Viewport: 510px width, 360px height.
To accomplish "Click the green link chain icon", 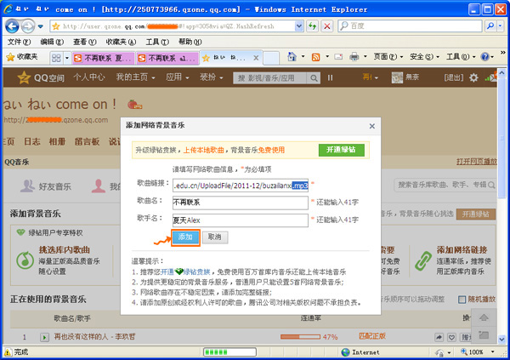I will [423, 260].
